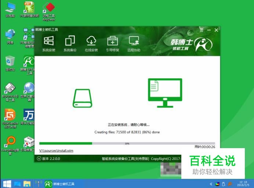Click the network antenna taskbar icon
254x188 pixels.
pyautogui.click(x=39, y=184)
